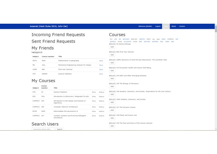Image resolution: width=217 pixels, height=154 pixels.
Task: Click the Logout link in the navbar
Action: (158, 26)
